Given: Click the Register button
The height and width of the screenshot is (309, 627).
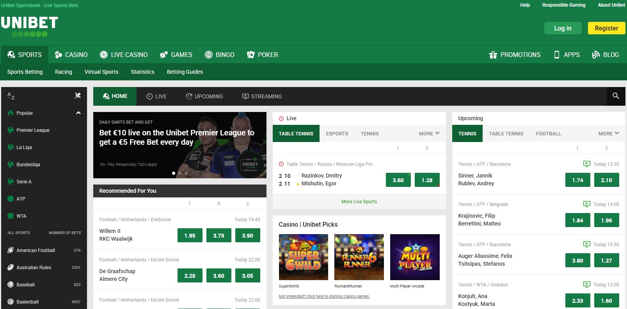Looking at the screenshot, I should (606, 28).
